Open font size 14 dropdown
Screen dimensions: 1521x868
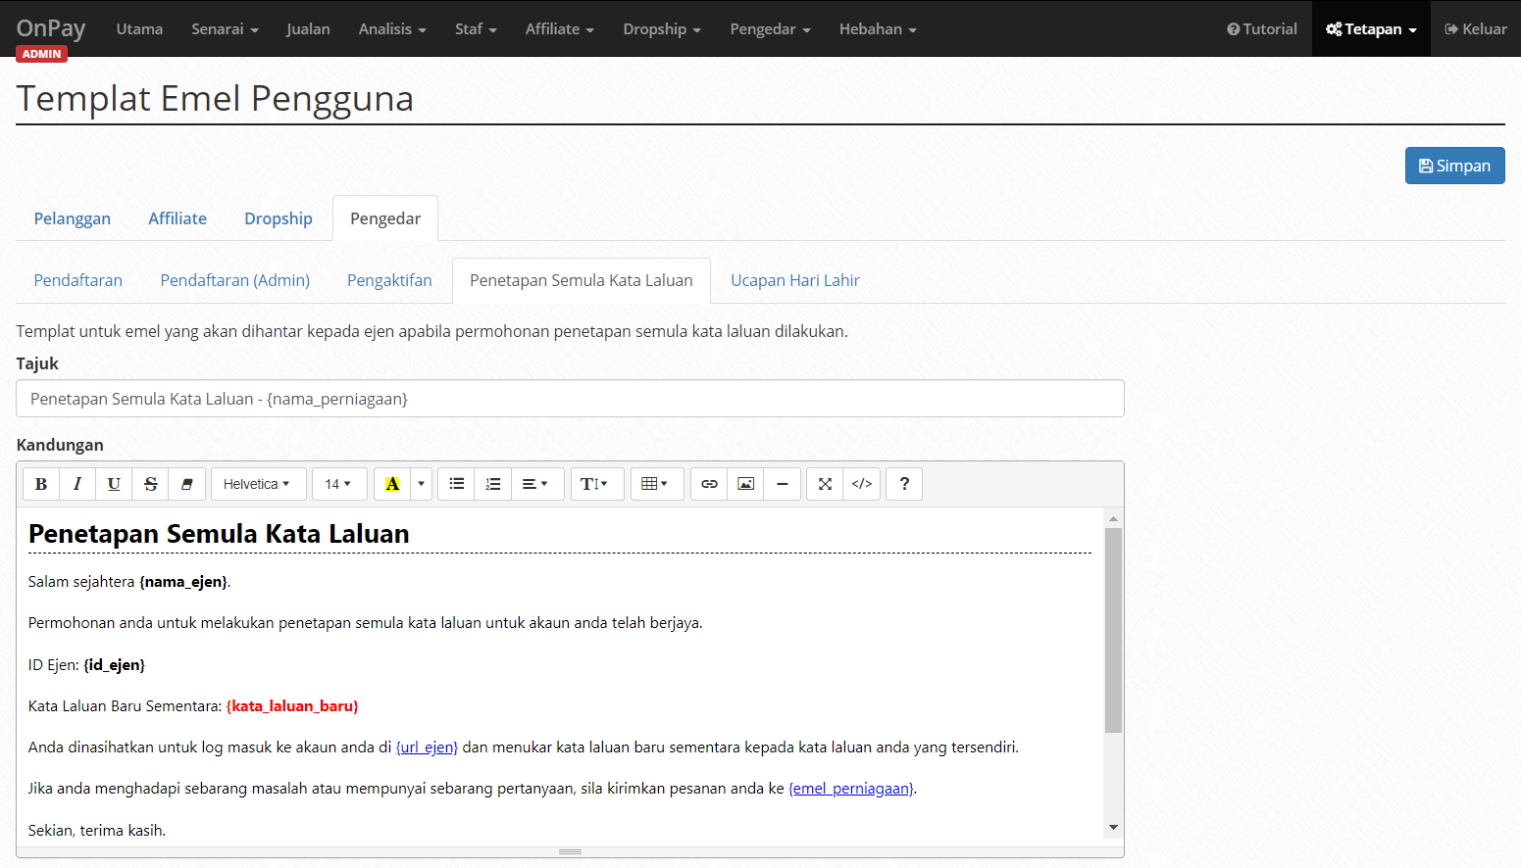pyautogui.click(x=339, y=484)
